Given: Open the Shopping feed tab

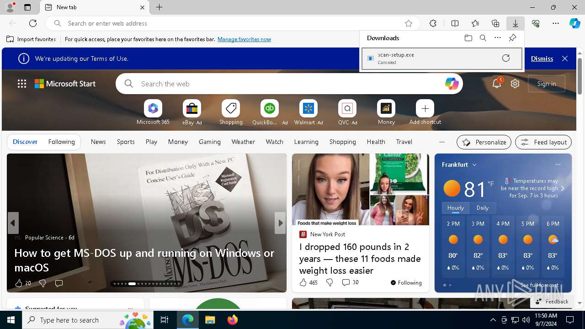Looking at the screenshot, I should pyautogui.click(x=343, y=142).
